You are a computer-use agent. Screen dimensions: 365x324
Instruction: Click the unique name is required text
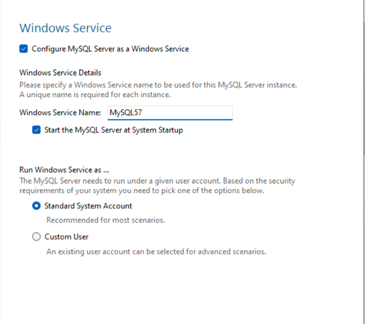(95, 95)
